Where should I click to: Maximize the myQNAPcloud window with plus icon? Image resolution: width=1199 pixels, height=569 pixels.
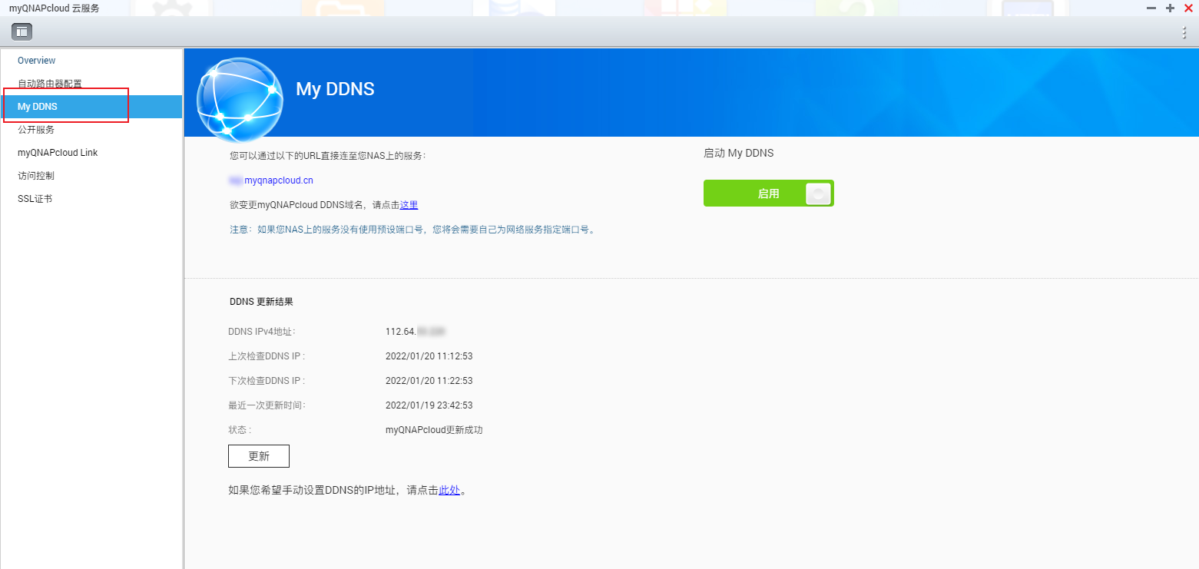1170,8
